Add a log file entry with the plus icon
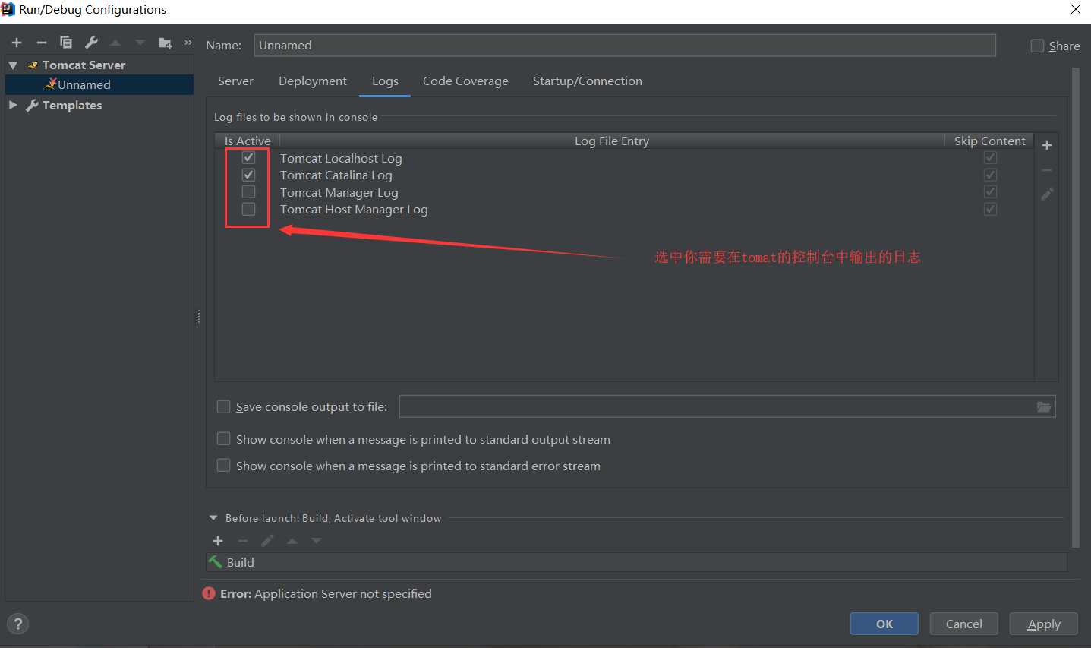This screenshot has height=648, width=1091. 1046,145
